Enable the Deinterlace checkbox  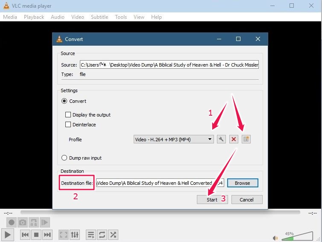(68, 124)
